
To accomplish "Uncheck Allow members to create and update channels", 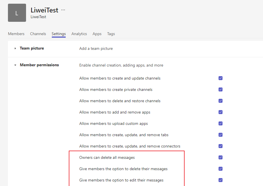I will [221, 78].
